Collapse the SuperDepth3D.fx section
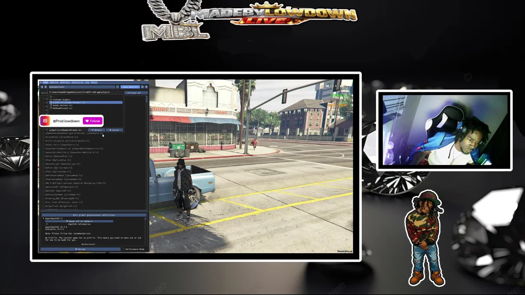Viewport: 525px width, 295px height. coord(43,218)
